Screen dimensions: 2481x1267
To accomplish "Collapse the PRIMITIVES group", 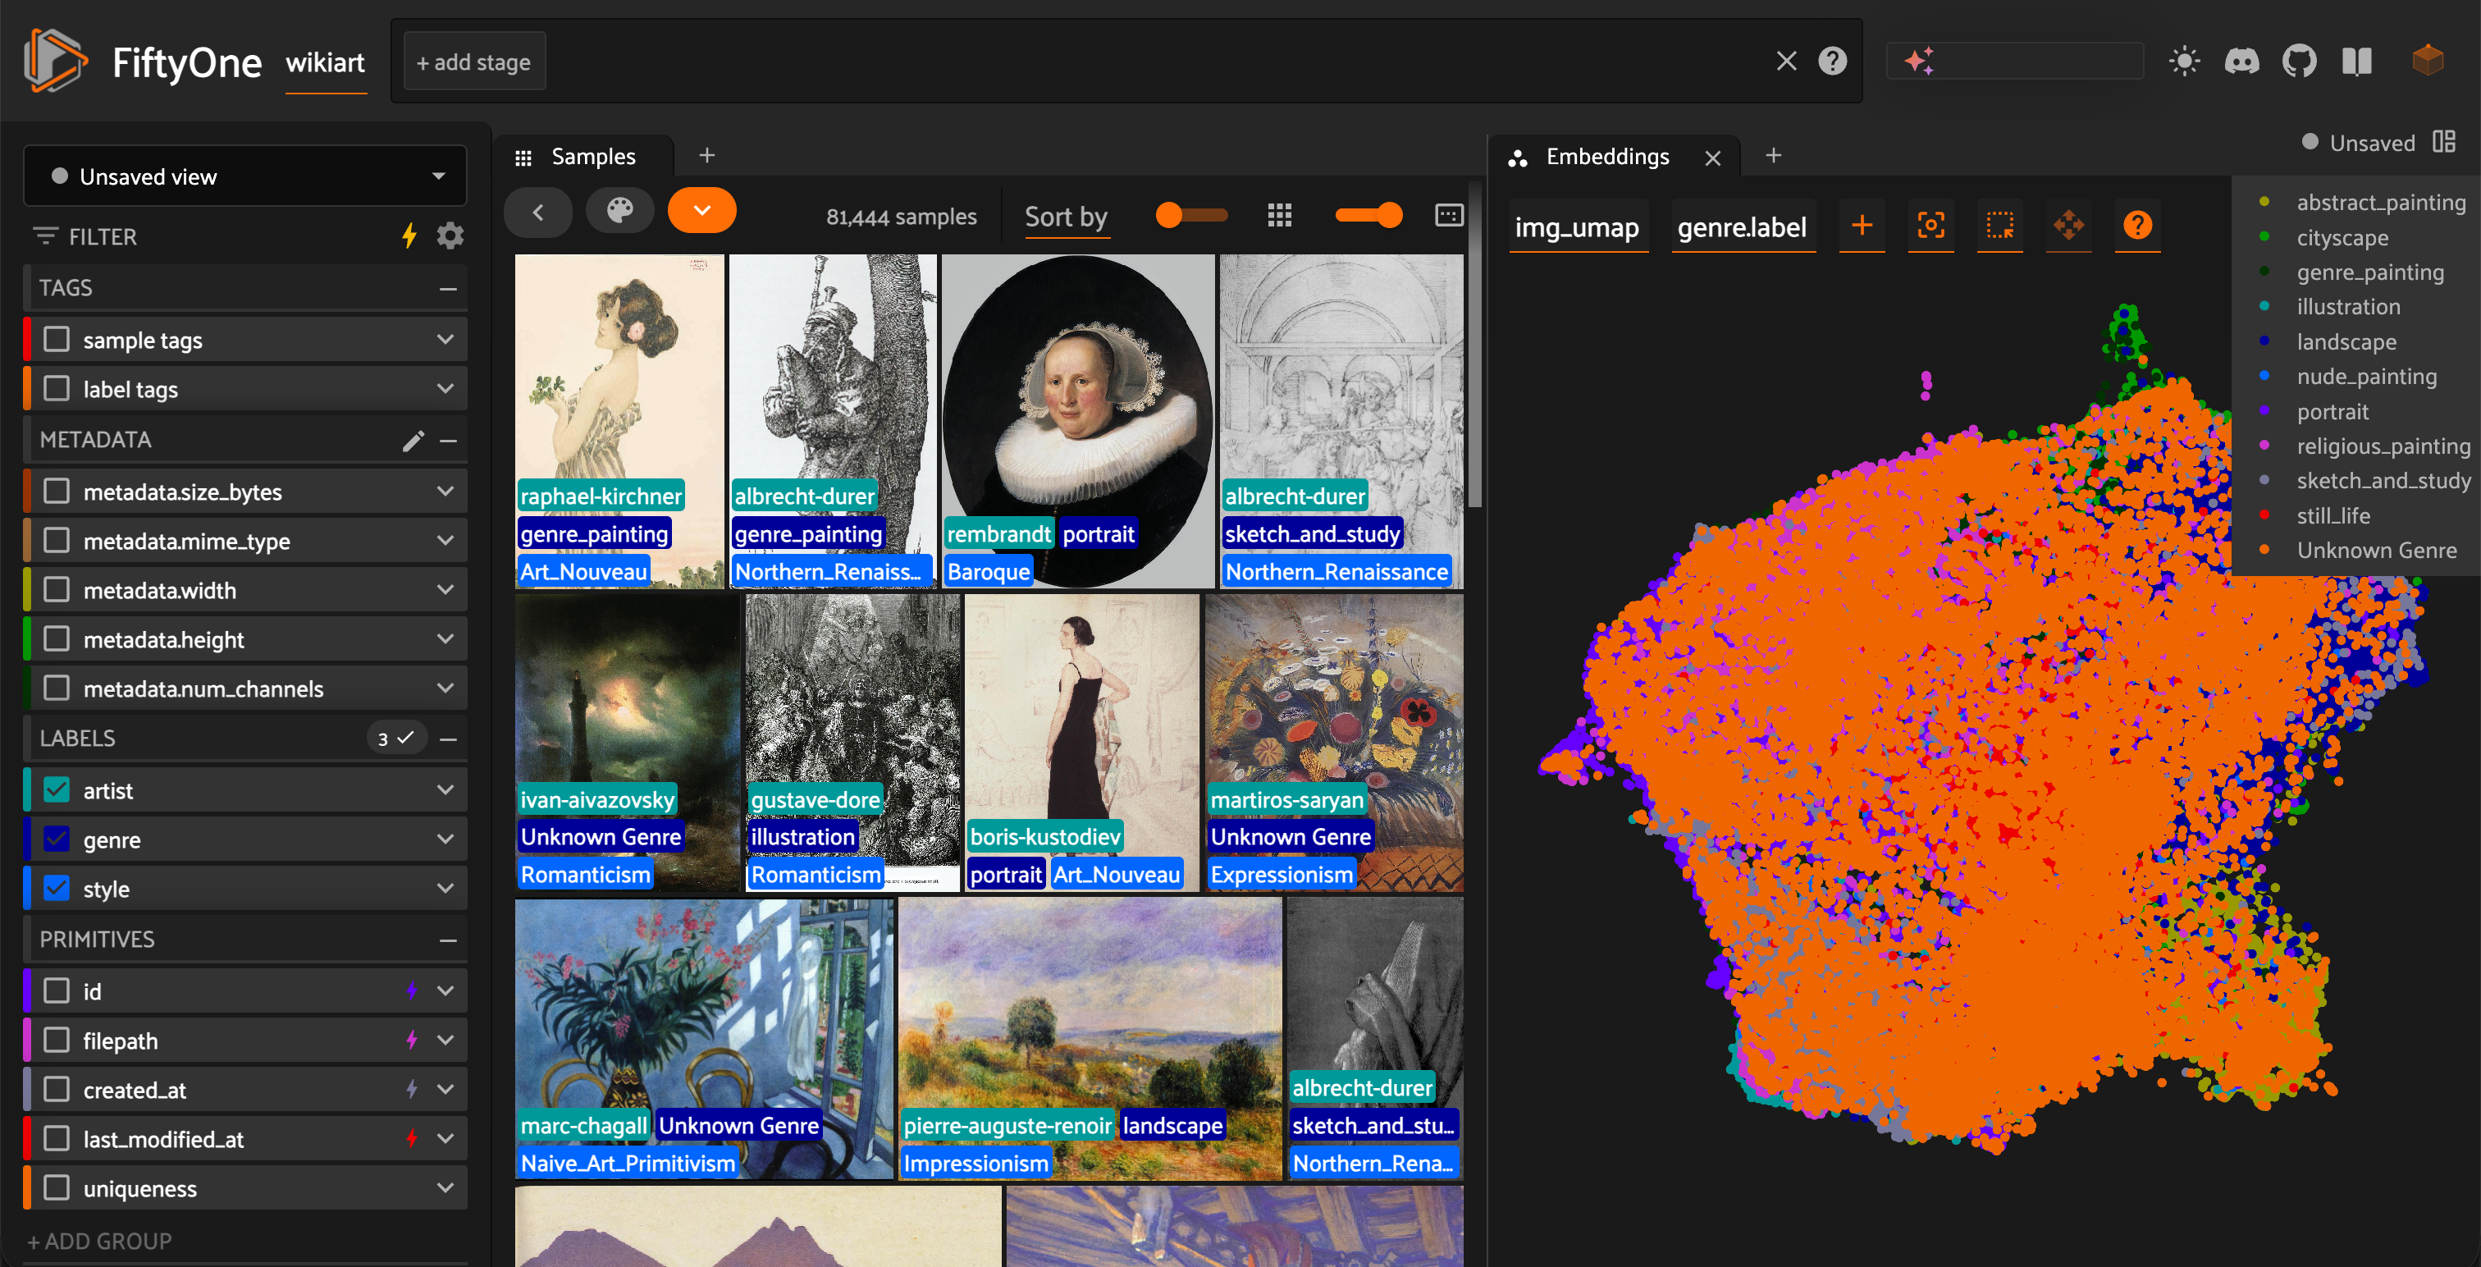I will (448, 940).
